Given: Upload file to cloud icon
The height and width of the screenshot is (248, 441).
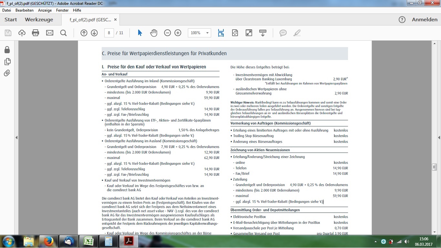Looking at the screenshot, I should tap(22, 33).
